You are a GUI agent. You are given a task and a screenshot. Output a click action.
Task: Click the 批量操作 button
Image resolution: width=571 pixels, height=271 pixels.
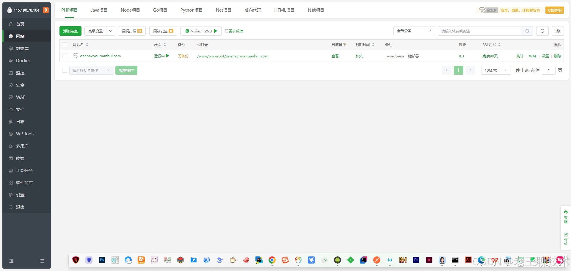(x=126, y=70)
